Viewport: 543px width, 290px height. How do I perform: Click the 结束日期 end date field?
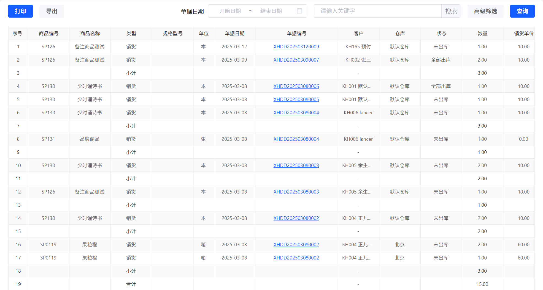click(x=271, y=11)
